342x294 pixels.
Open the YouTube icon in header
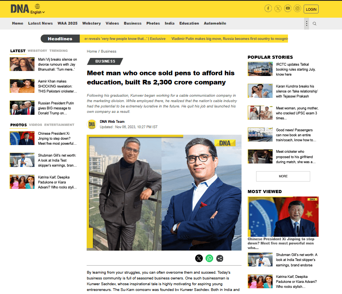click(288, 8)
